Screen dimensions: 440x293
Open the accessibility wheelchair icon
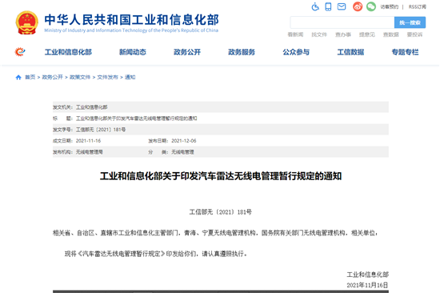click(x=315, y=6)
